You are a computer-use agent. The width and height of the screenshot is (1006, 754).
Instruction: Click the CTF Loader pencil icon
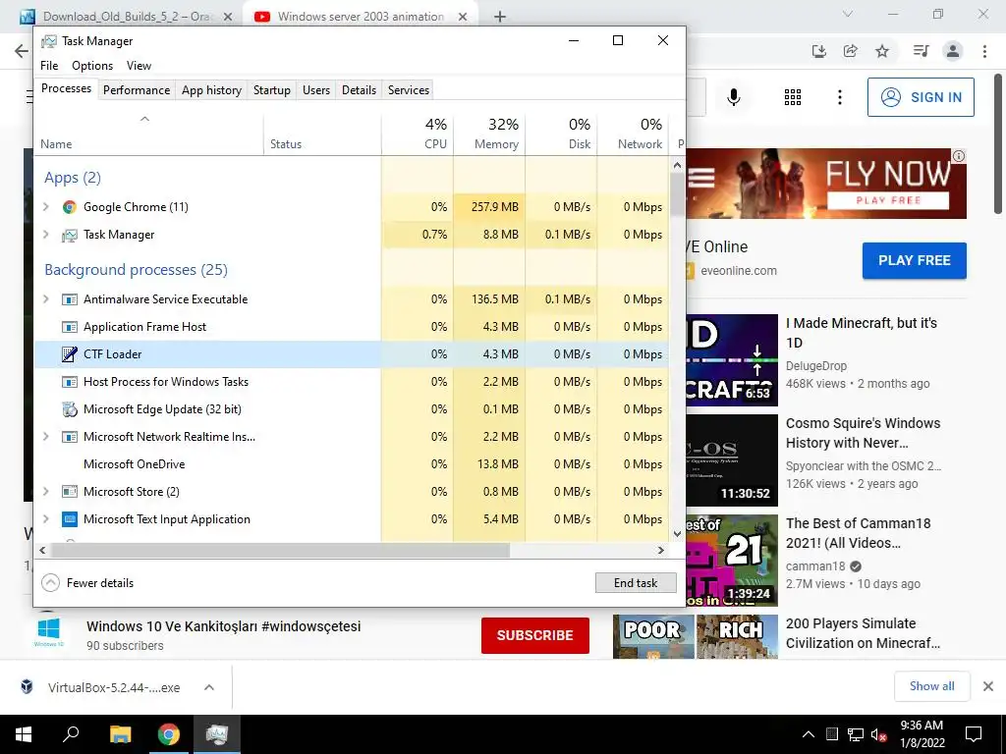click(x=70, y=353)
